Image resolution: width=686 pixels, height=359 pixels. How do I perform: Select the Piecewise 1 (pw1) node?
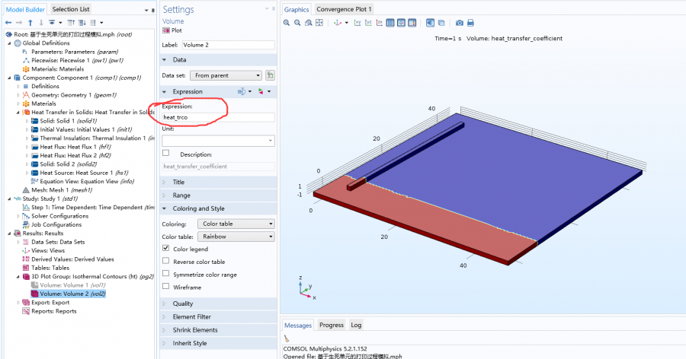(x=73, y=60)
